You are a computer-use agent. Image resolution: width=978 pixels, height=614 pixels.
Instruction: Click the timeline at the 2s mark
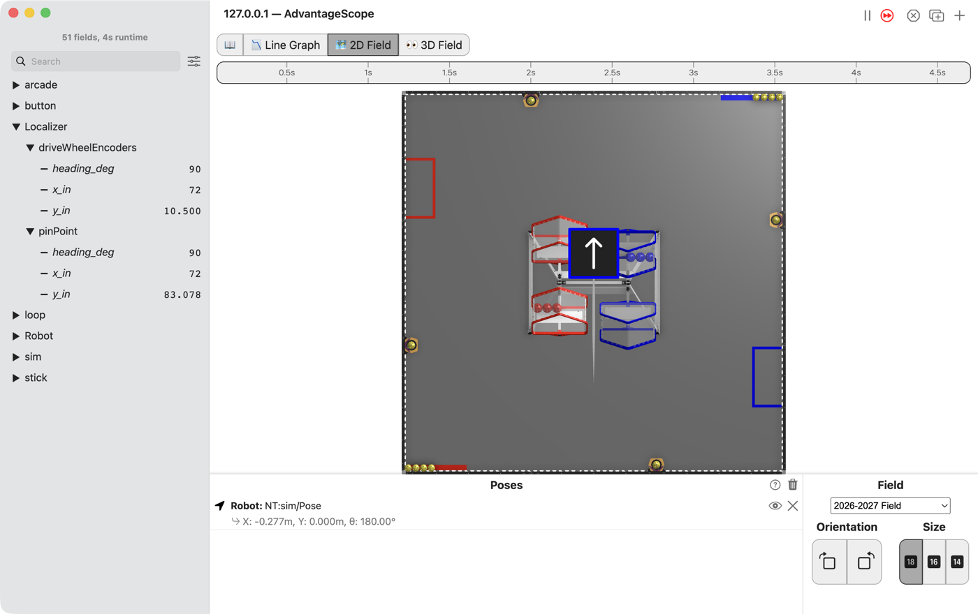[x=531, y=73]
